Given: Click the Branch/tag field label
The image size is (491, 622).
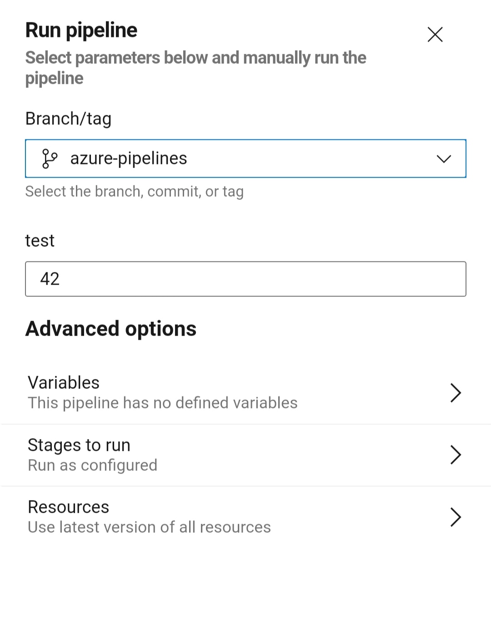Looking at the screenshot, I should pyautogui.click(x=68, y=118).
